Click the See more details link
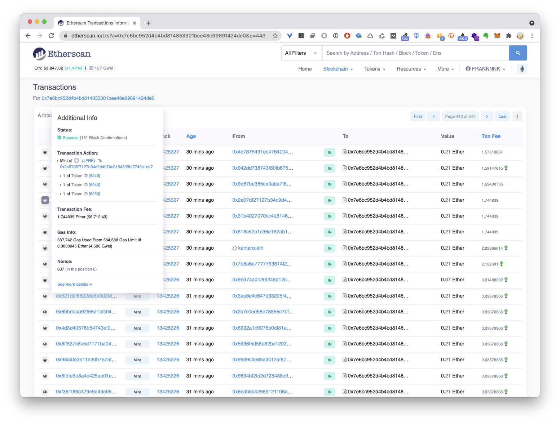 (x=75, y=284)
